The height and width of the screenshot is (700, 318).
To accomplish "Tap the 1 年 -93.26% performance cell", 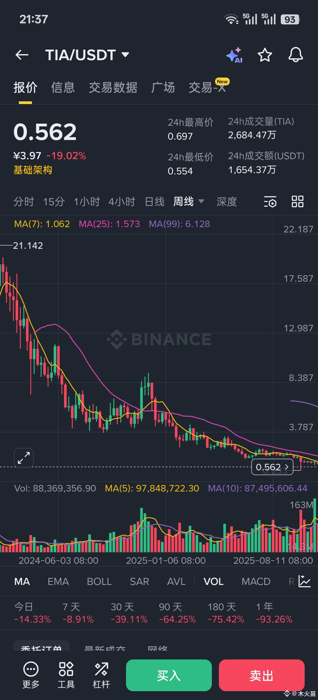I will 274,613.
